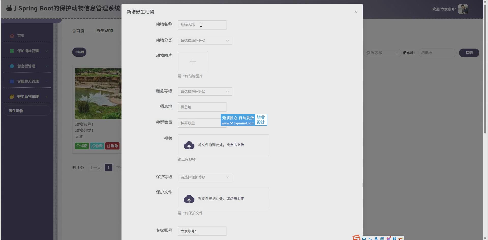The width and height of the screenshot is (488, 240).
Task: Click the 野生动物管理 folder icon
Action: point(12,97)
